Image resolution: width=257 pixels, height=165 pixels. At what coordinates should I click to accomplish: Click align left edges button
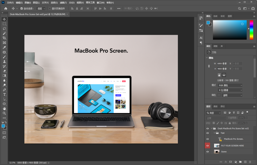coord(72,9)
